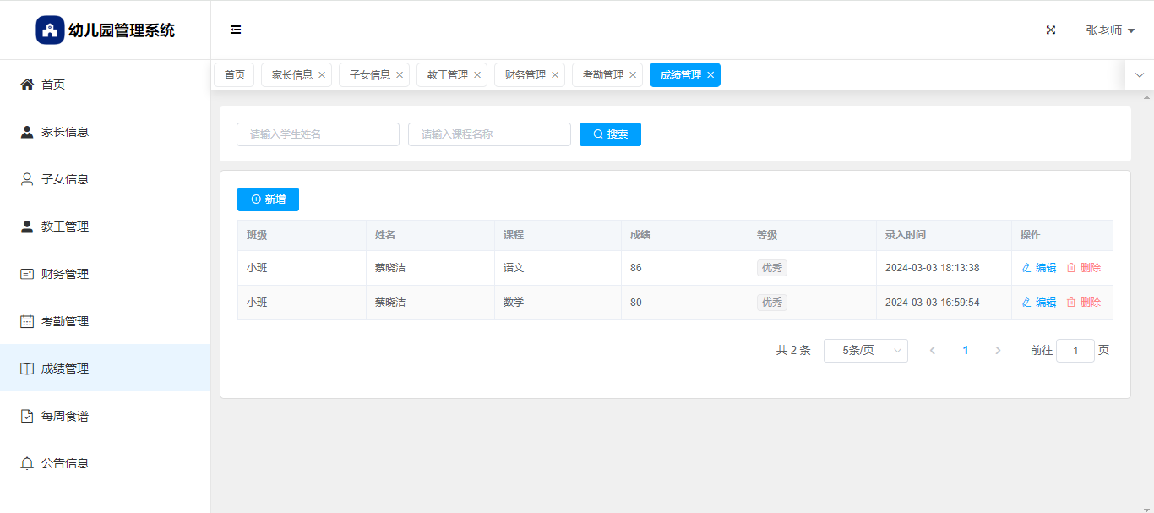Viewport: 1154px width, 513px height.
Task: Click the go-to page number input
Action: pos(1075,351)
